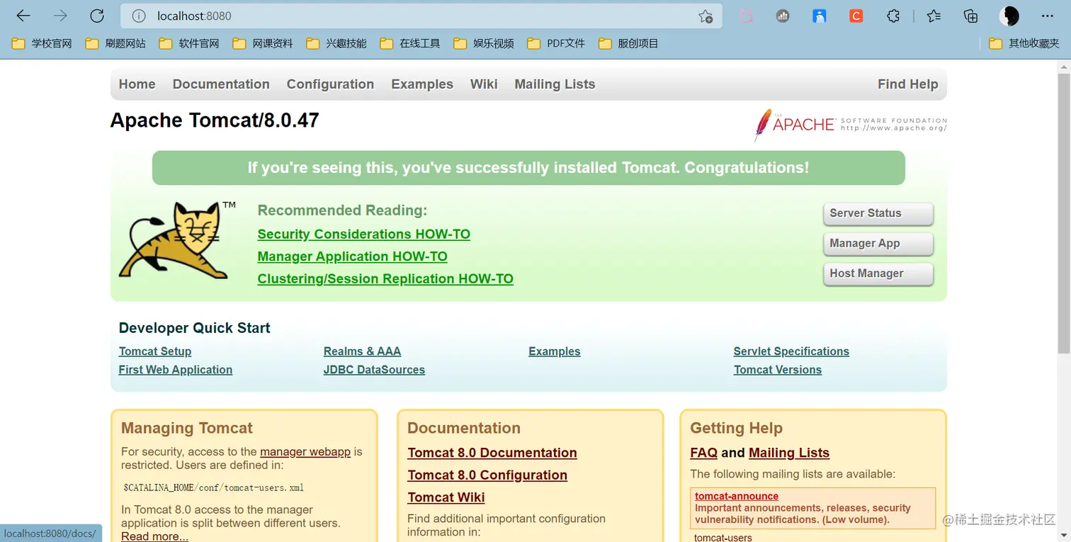
Task: Click the blue extension icon in toolbar
Action: [820, 16]
